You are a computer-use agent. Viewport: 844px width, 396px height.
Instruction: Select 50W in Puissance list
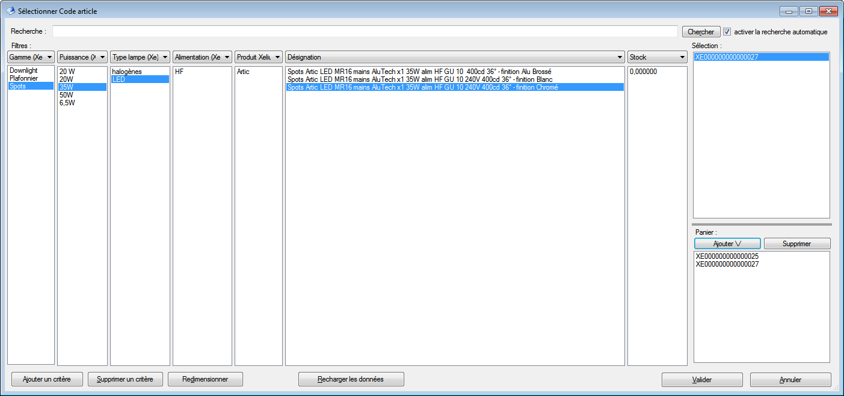pyautogui.click(x=82, y=95)
